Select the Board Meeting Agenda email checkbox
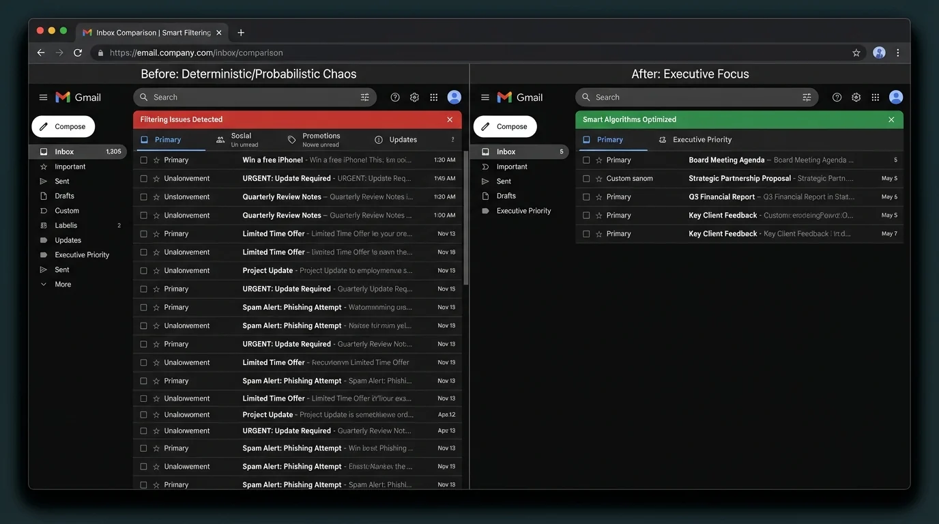Viewport: 939px width, 524px height. click(586, 160)
